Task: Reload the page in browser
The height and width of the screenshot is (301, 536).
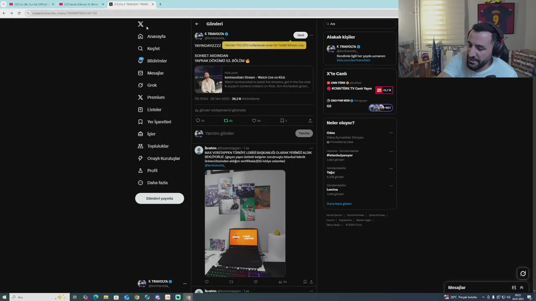Action: (19, 13)
